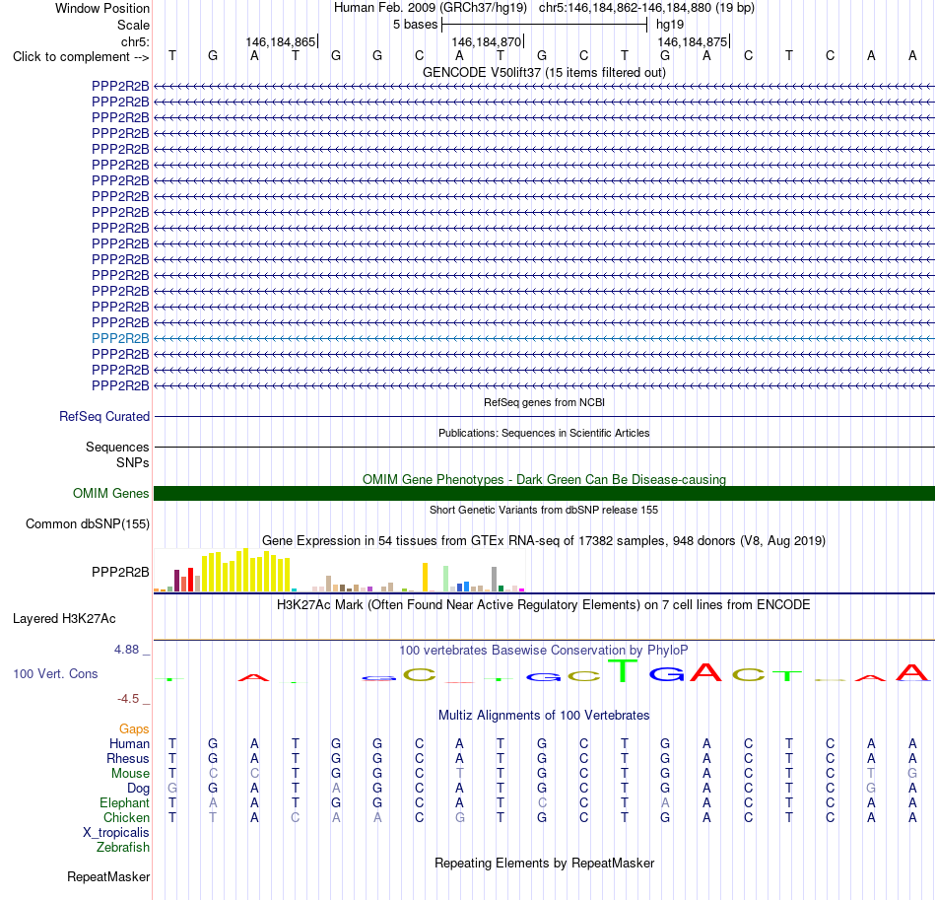Click the 146,184,875 coordinate marker
Viewport: 936px width, 900px height.
(x=693, y=41)
